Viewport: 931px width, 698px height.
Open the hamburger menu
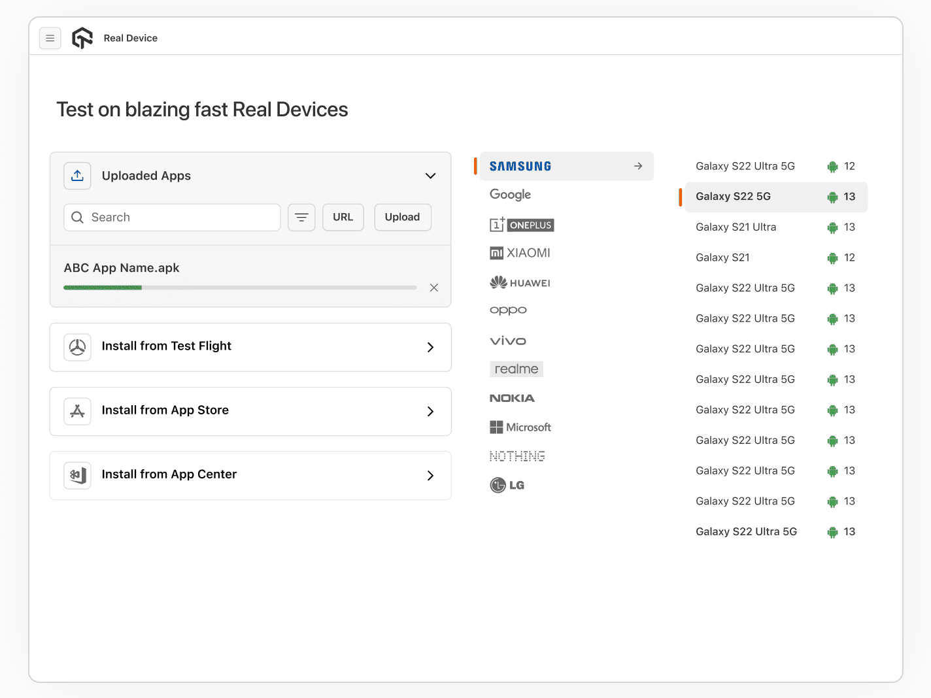(x=50, y=38)
